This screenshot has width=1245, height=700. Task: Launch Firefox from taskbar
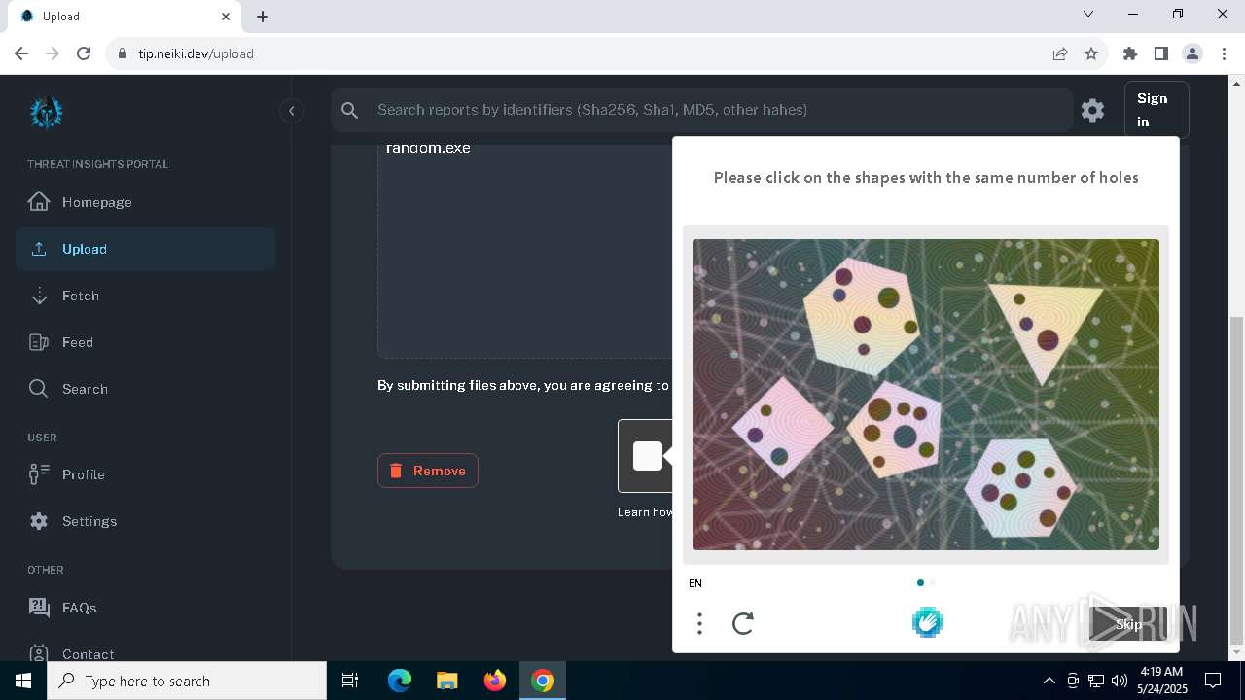pyautogui.click(x=495, y=681)
